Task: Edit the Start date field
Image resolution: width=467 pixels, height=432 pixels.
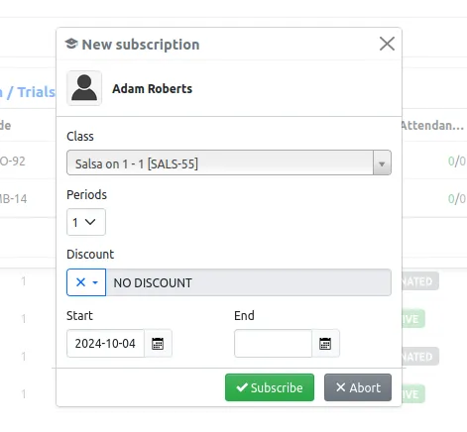Action: pyautogui.click(x=105, y=343)
